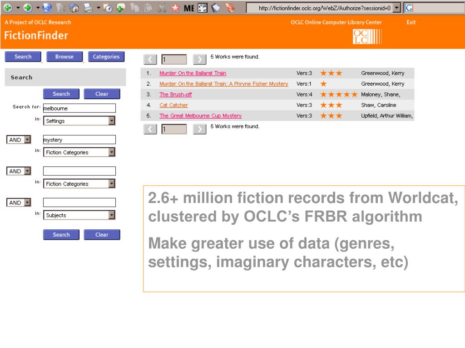Click the math symbols toolbar icon

point(203,8)
